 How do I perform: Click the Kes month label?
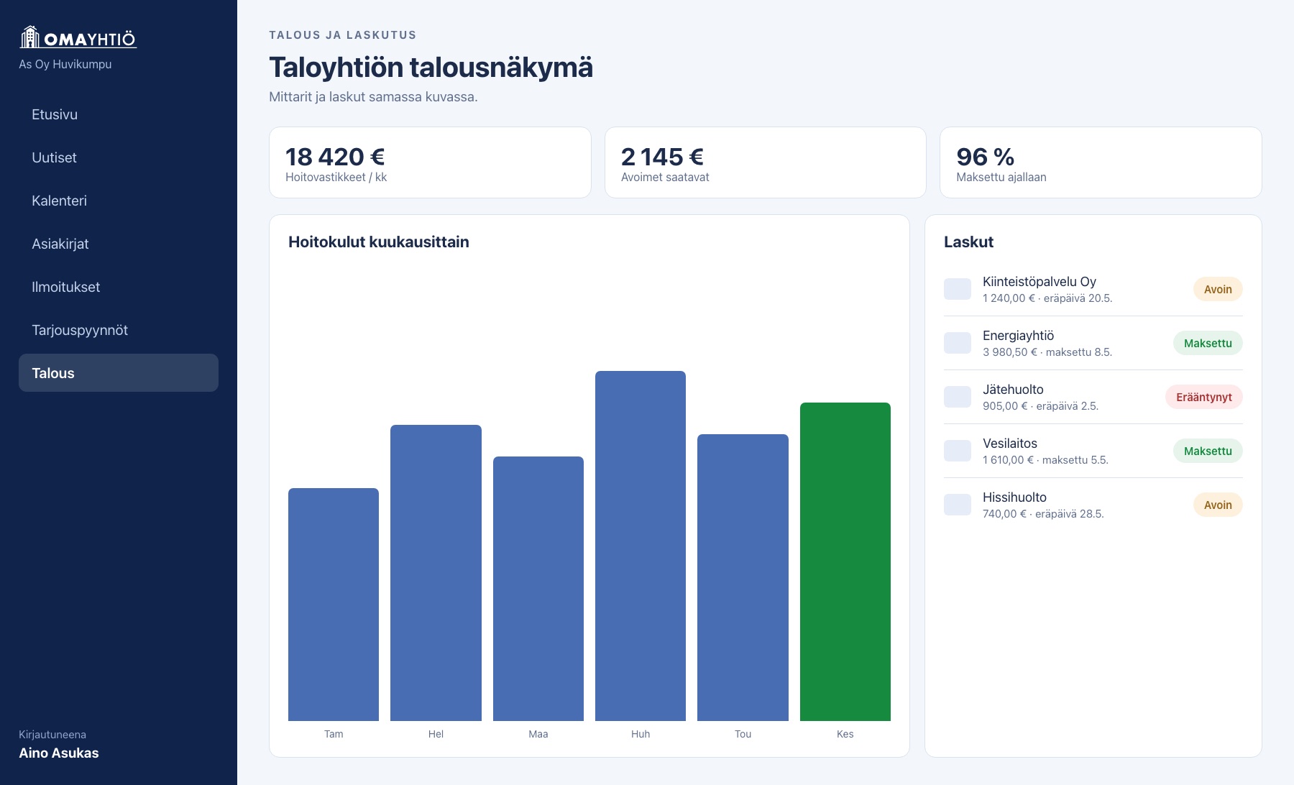(x=845, y=734)
